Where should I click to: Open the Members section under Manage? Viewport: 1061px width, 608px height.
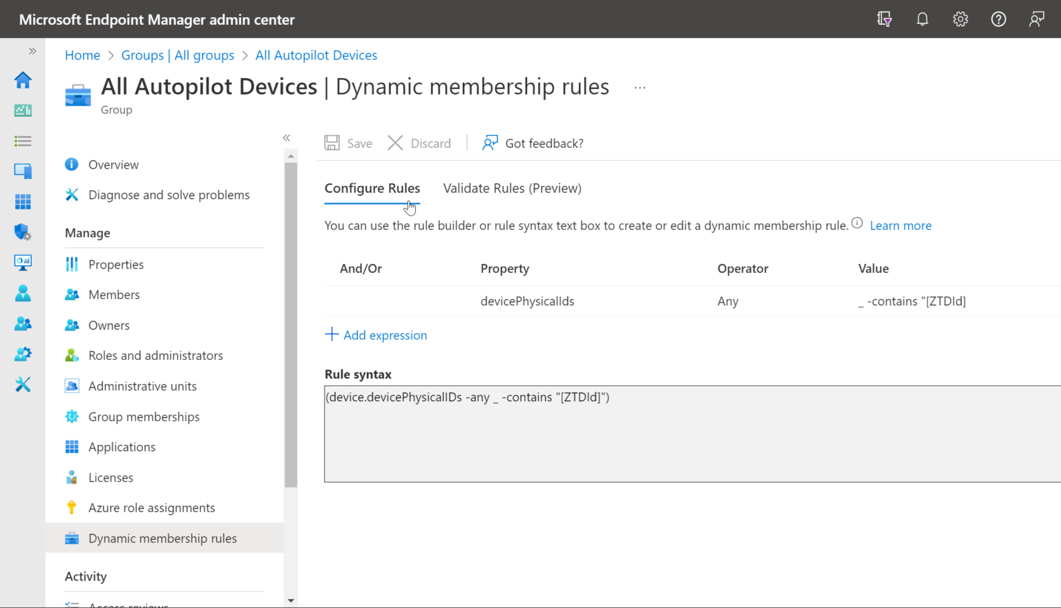[114, 294]
